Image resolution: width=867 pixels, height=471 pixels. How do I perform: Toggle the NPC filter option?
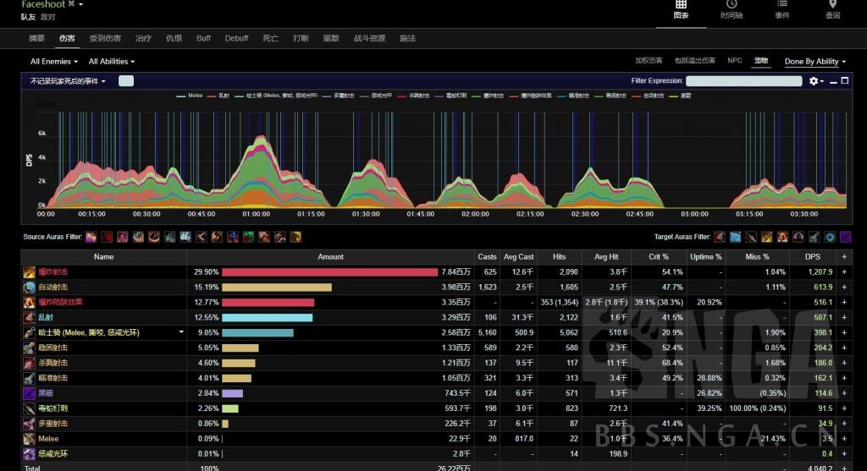coord(734,61)
